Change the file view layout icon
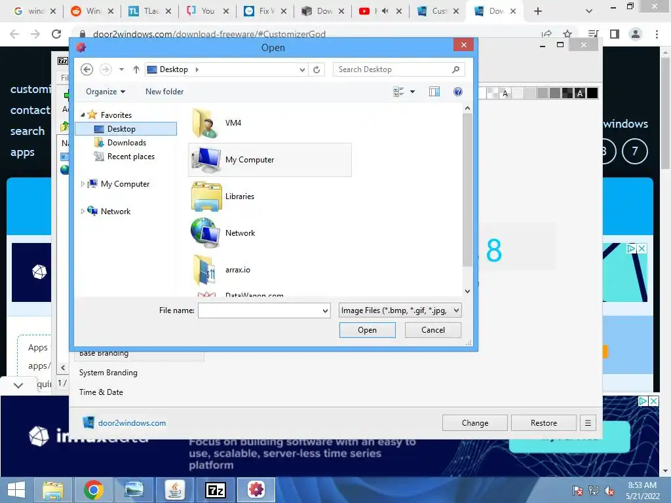This screenshot has width=671, height=503. click(398, 92)
